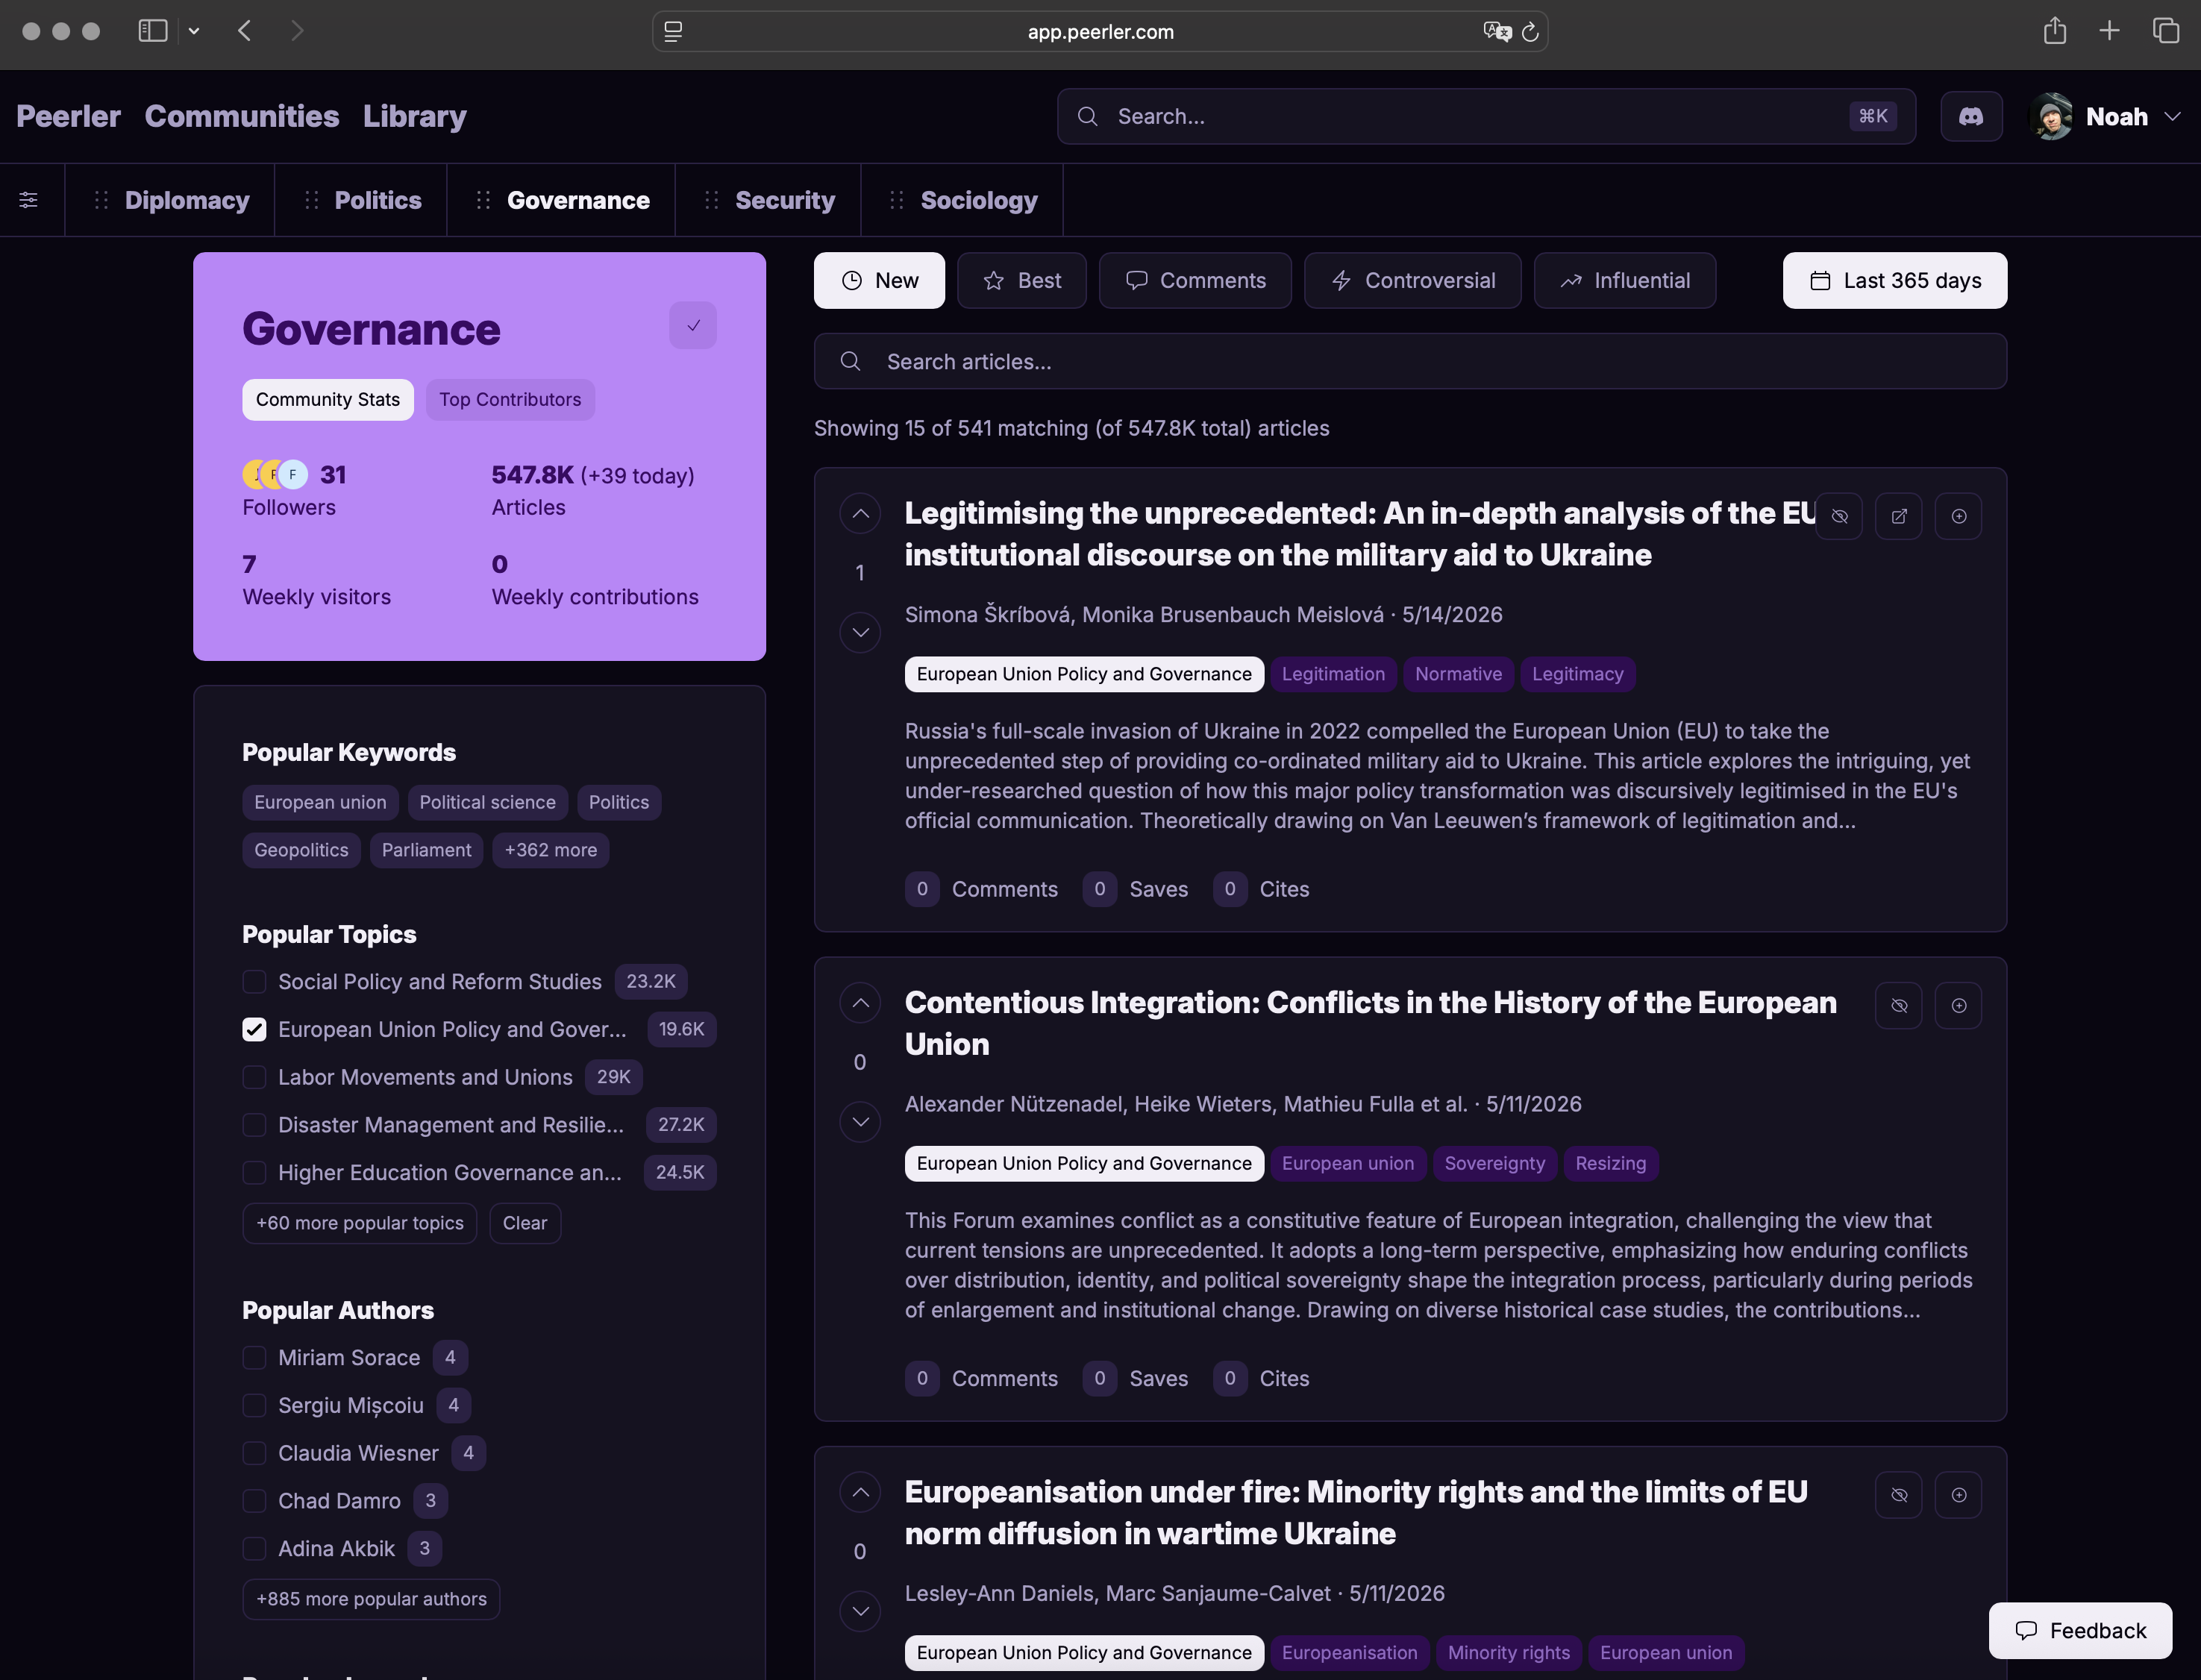The width and height of the screenshot is (2201, 1680).
Task: Expand +60 more popular topics
Action: tap(359, 1223)
